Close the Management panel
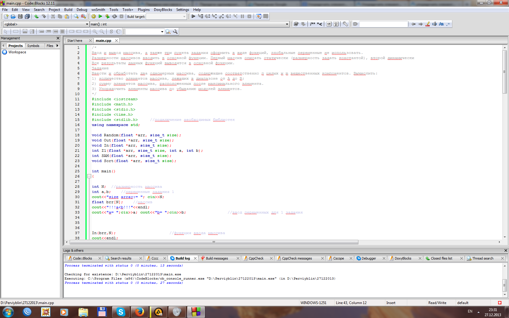The width and height of the screenshot is (509, 318). pos(58,38)
